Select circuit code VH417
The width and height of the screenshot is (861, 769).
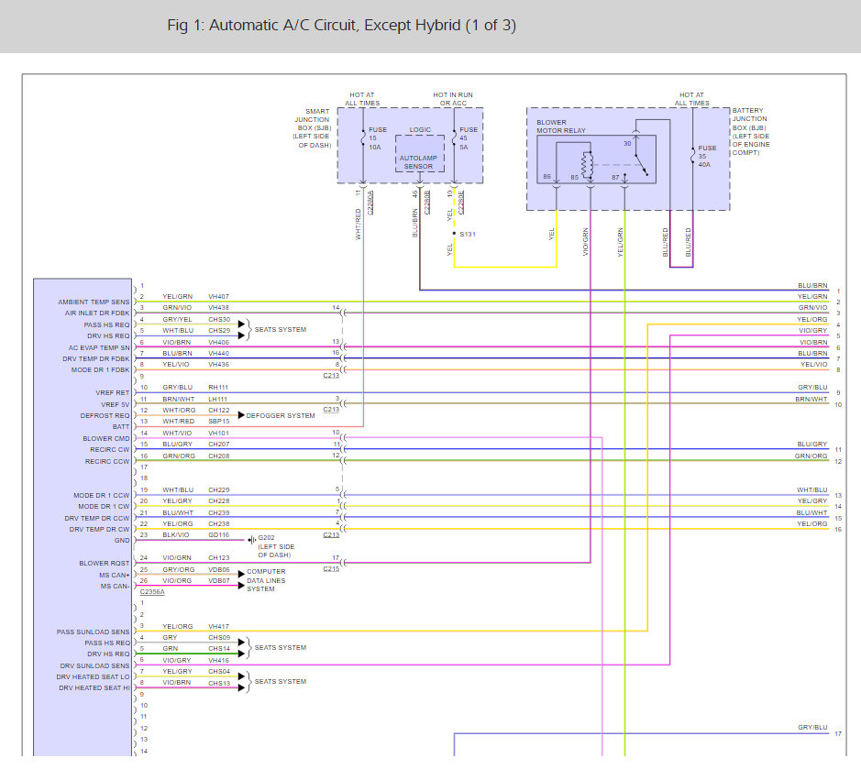point(218,626)
